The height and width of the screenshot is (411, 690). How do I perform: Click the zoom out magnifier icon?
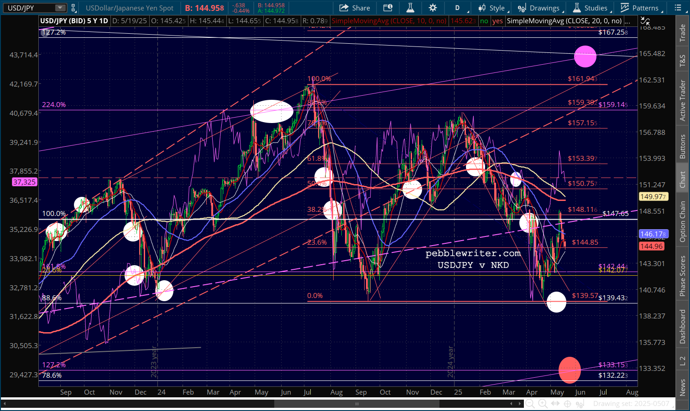[x=530, y=404]
